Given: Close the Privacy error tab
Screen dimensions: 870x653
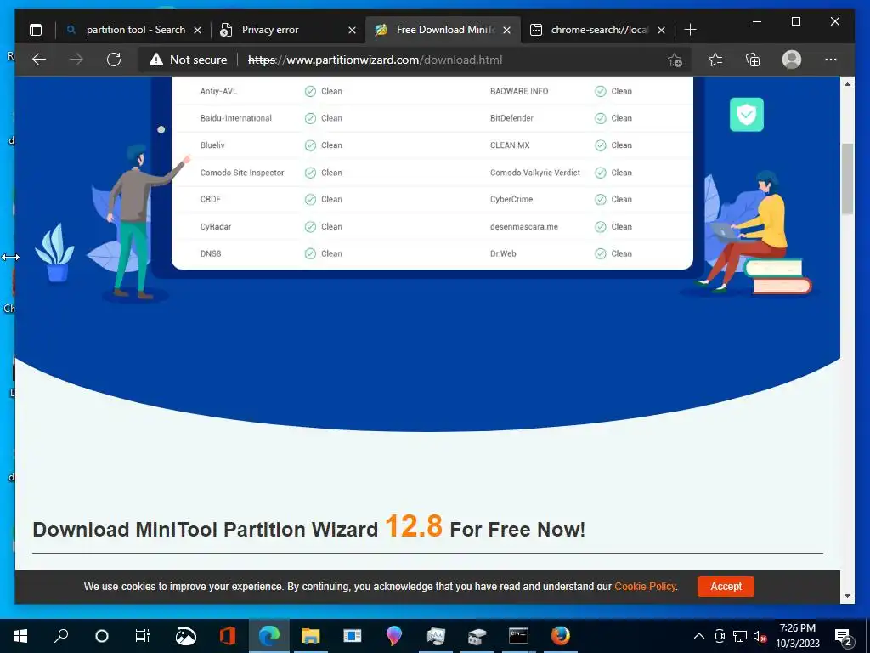Looking at the screenshot, I should [x=353, y=30].
